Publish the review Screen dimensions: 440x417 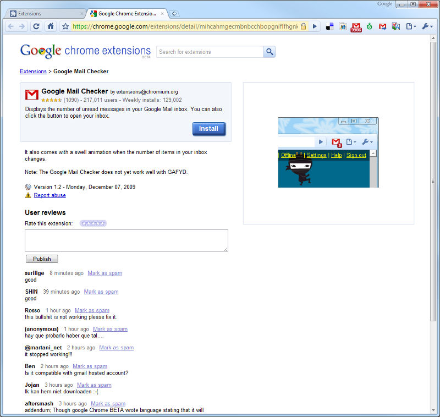42,259
